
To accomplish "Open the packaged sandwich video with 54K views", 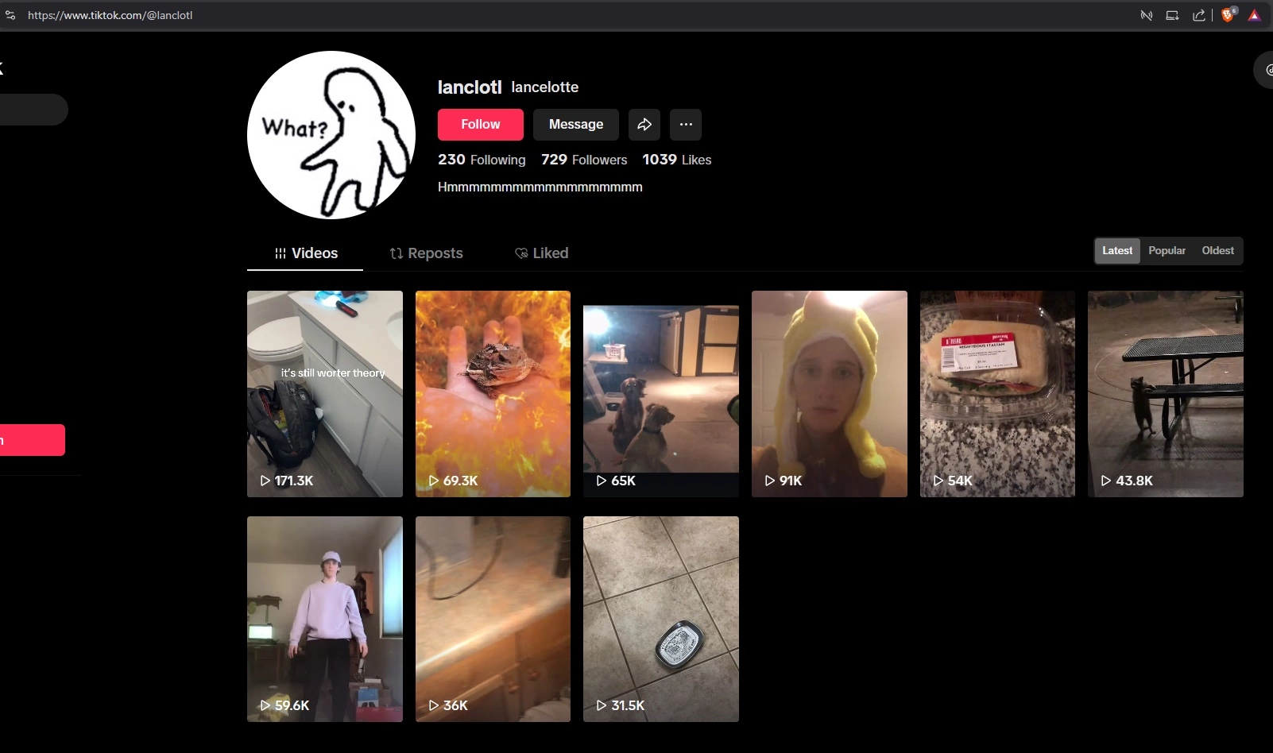I will tap(997, 394).
